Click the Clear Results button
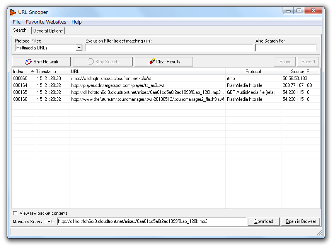The image size is (334, 248). (x=164, y=62)
